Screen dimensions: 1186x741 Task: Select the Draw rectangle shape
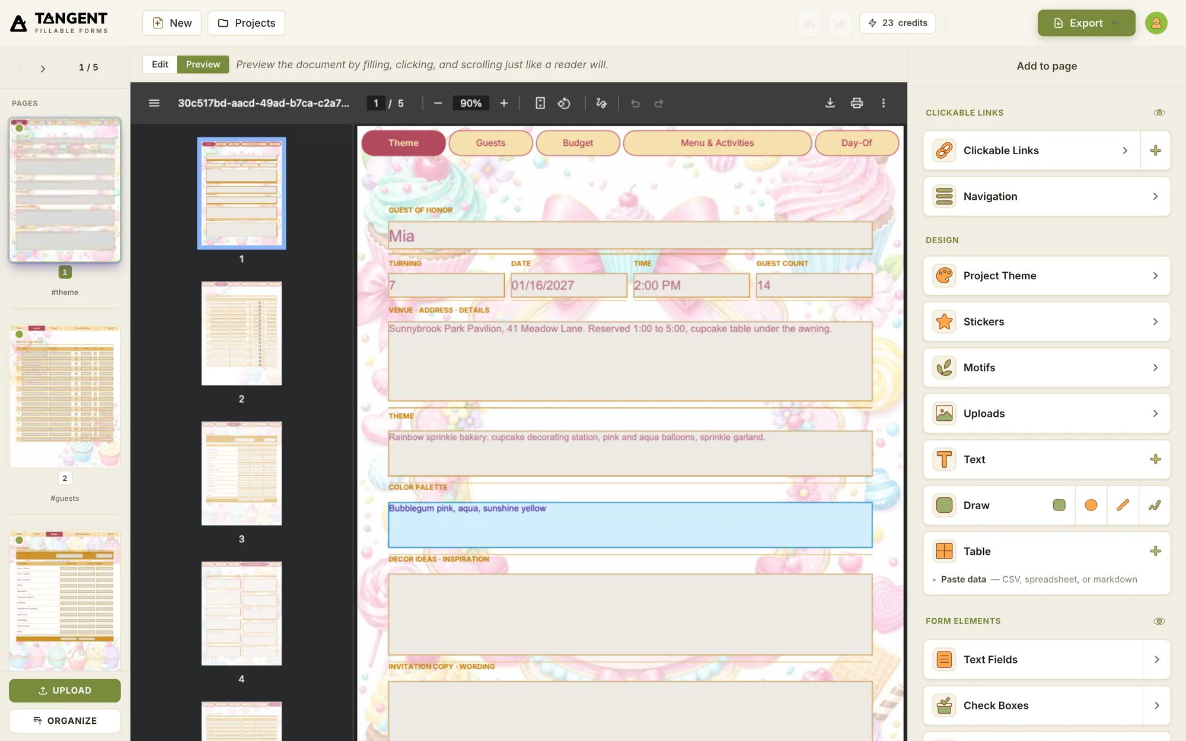coord(1059,505)
